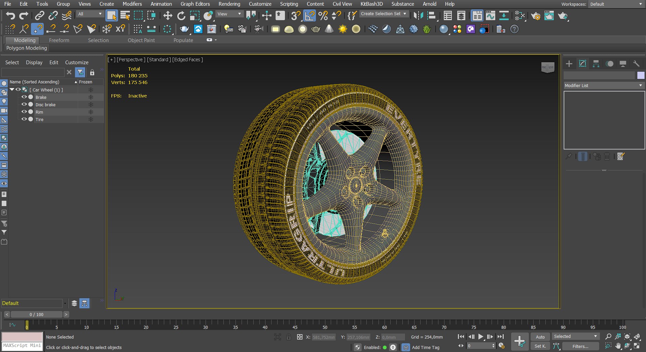Toggle the scene explorer lock icon
Viewport: 646px width, 352px height.
(x=92, y=72)
